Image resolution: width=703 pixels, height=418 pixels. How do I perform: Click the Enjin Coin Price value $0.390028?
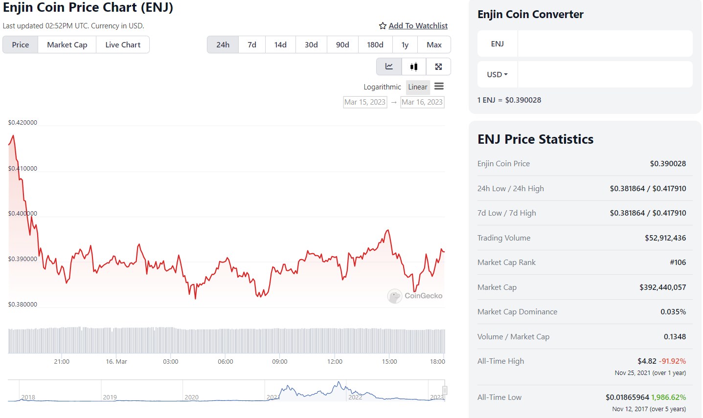pos(668,164)
